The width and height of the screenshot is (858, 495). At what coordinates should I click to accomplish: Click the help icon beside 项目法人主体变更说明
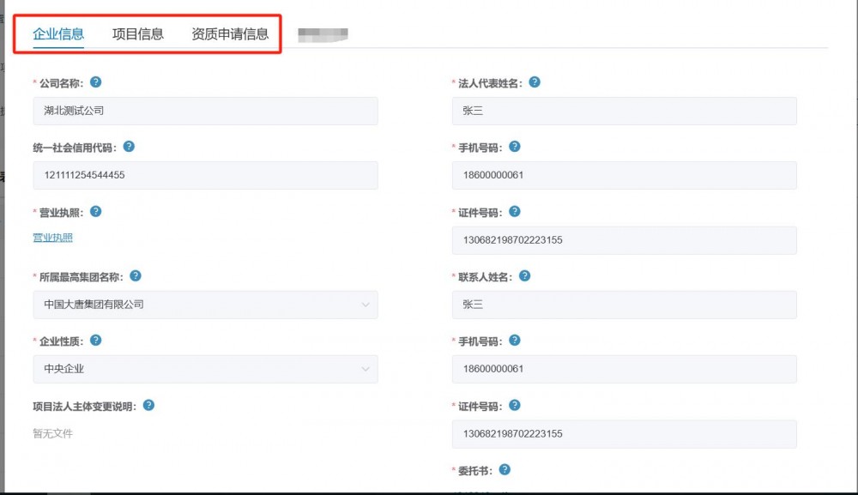[148, 405]
